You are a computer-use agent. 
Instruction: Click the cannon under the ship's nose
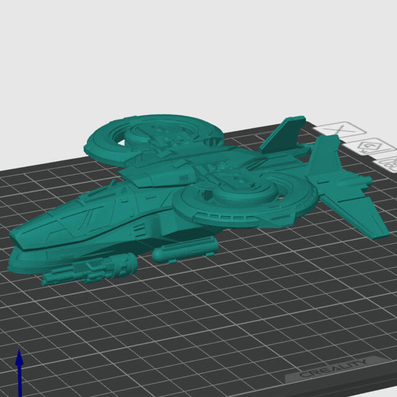(x=93, y=270)
